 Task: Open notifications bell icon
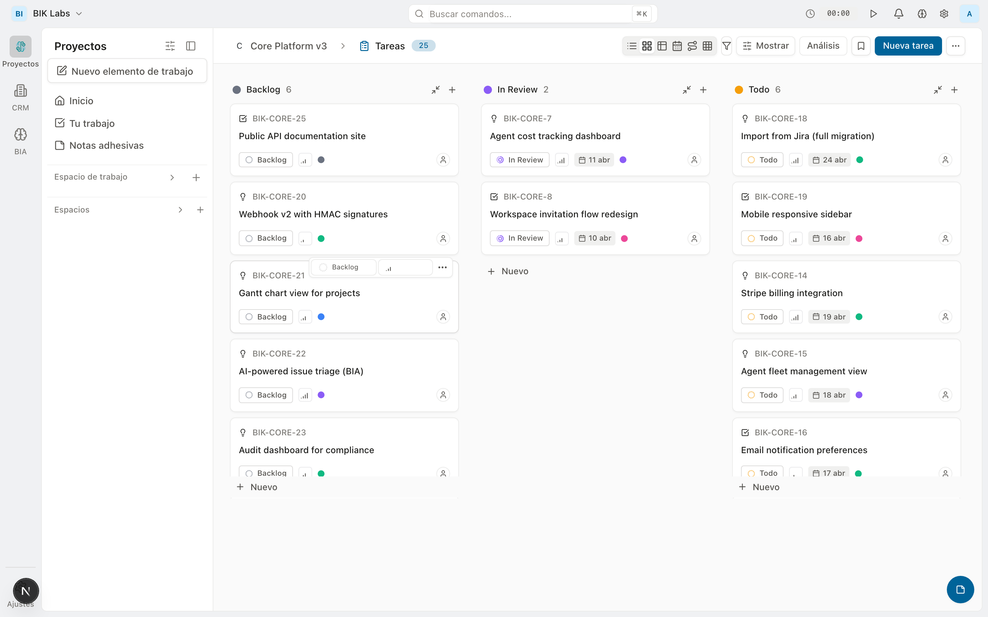[x=898, y=14]
